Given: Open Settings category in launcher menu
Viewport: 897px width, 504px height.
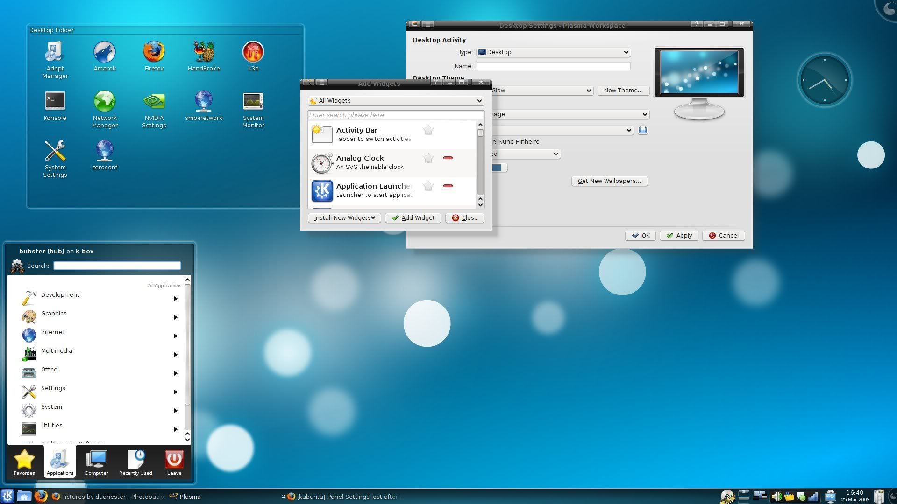Looking at the screenshot, I should click(100, 390).
